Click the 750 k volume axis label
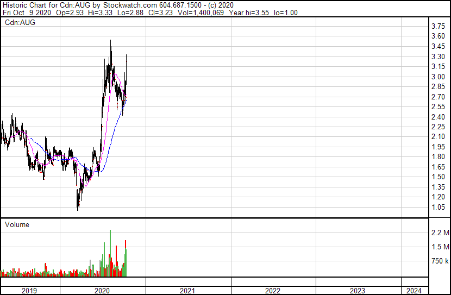This screenshot has width=451, height=295. 440,261
